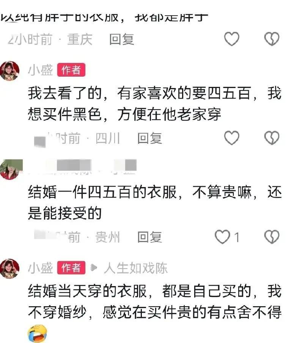
Task: Reply to the Guizhou comment via 回复
Action: [x=150, y=237]
